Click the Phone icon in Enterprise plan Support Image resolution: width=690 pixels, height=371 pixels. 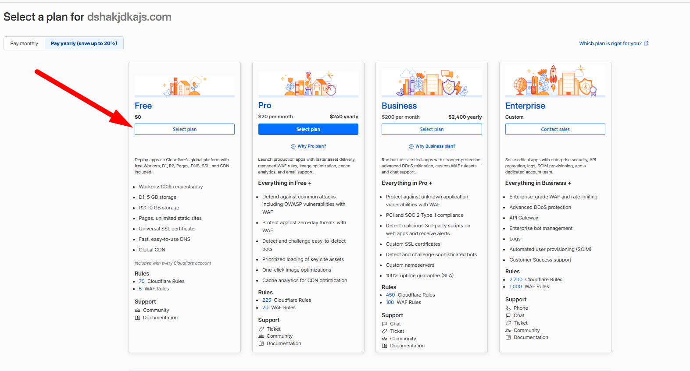tap(508, 308)
